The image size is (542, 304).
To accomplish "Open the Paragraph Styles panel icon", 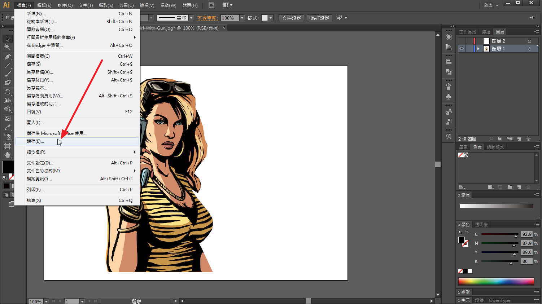I will click(x=449, y=122).
